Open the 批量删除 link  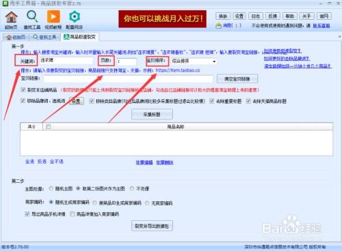click(165, 162)
